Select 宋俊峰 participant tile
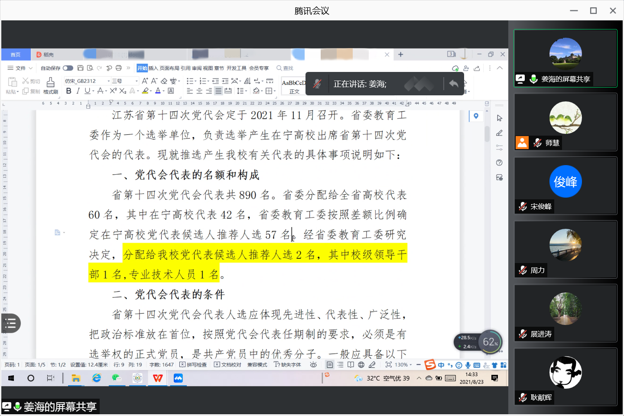This screenshot has height=416, width=624. pyautogui.click(x=565, y=186)
